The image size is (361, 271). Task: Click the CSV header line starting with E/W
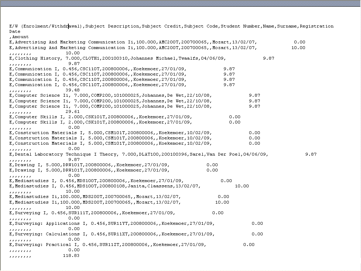pyautogui.click(x=141, y=26)
